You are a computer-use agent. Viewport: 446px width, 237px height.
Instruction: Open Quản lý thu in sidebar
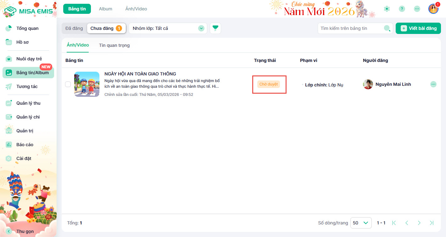tap(28, 103)
